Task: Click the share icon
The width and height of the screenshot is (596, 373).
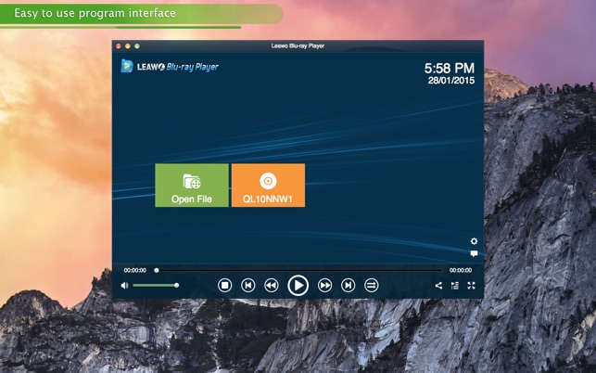Action: 438,286
